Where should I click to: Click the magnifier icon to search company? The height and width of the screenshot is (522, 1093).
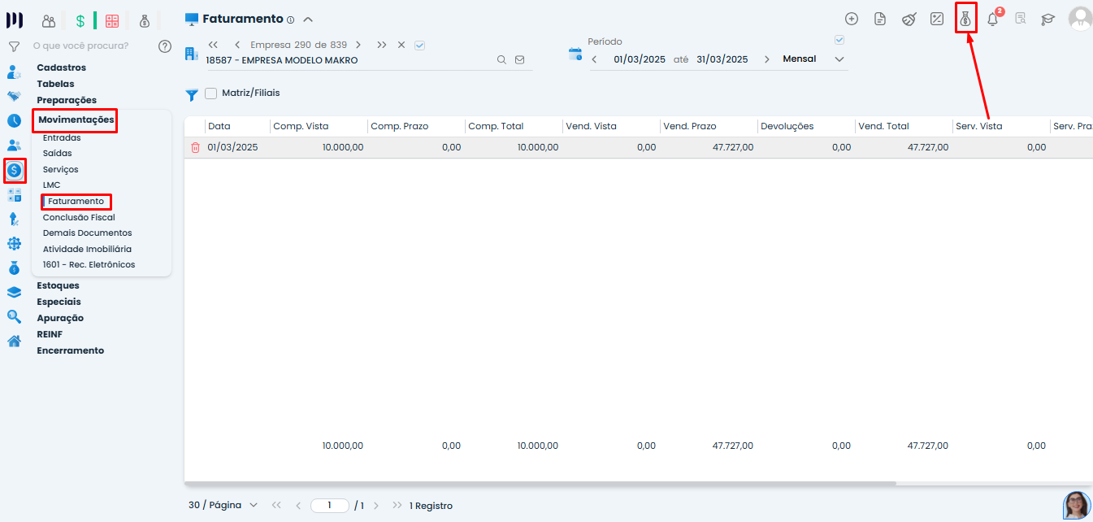(x=501, y=59)
